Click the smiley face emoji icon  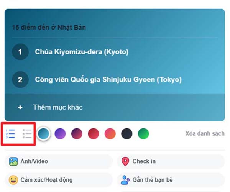13,180
